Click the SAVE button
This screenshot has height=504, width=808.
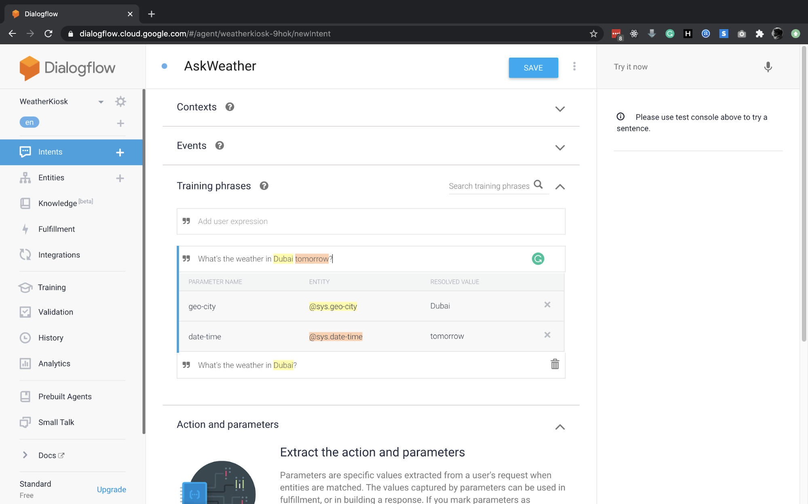click(533, 68)
